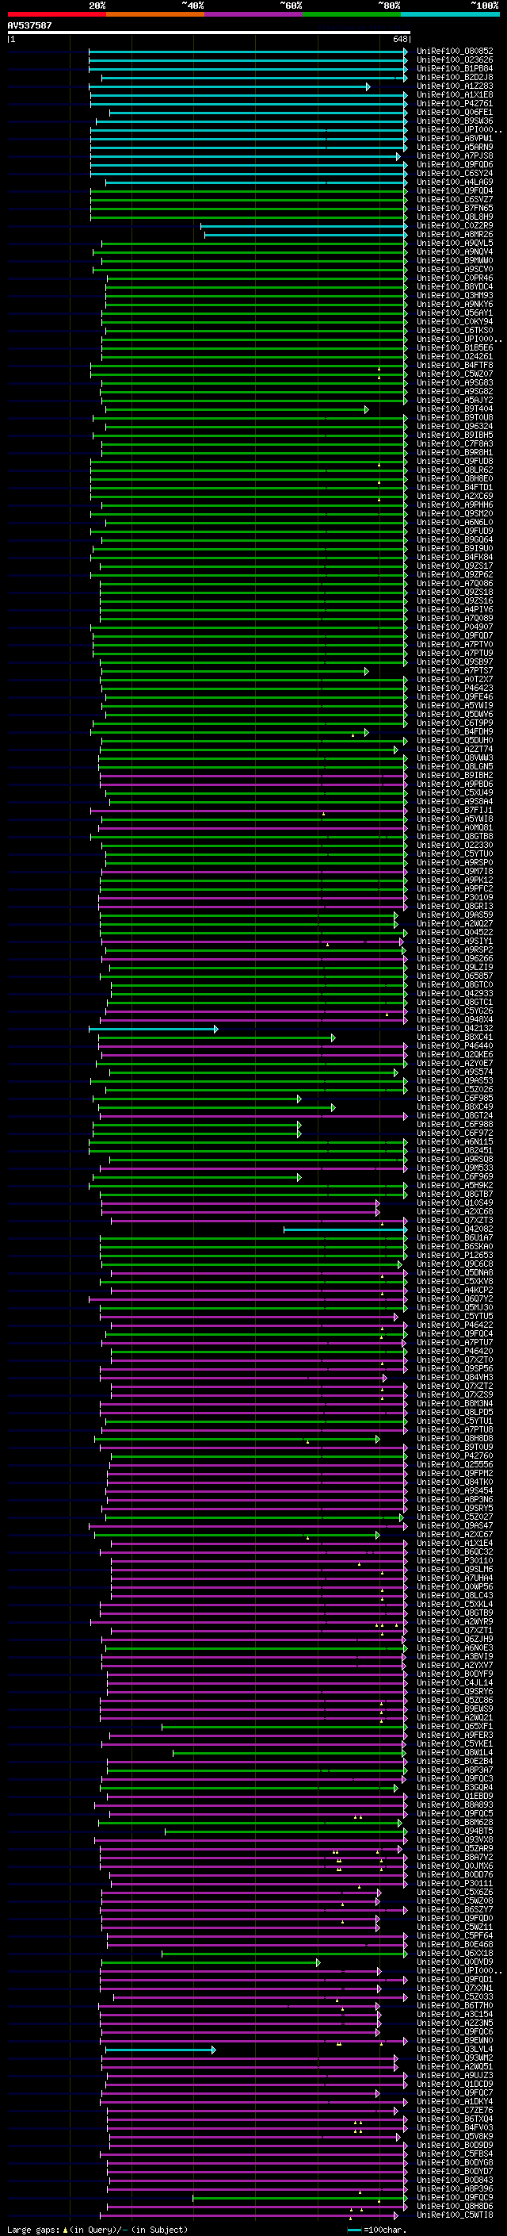Image resolution: width=507 pixels, height=2236 pixels.
Task: Select label UniRef100_A5ARN9
Action: pyautogui.click(x=455, y=148)
